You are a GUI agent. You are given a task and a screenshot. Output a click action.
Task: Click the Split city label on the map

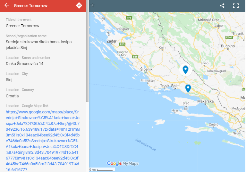(175, 86)
